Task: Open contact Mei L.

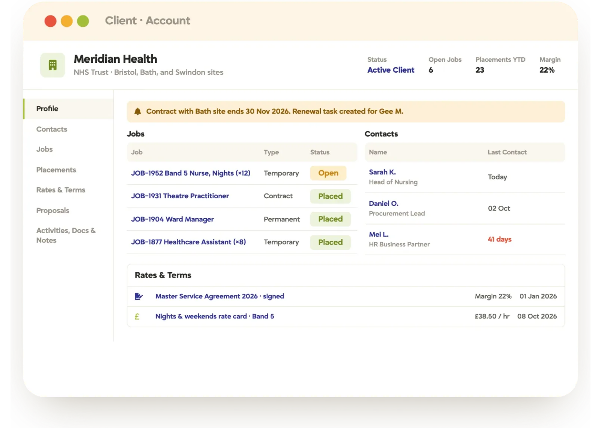Action: point(379,234)
